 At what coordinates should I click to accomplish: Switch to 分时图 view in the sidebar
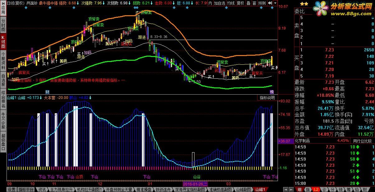3,26
